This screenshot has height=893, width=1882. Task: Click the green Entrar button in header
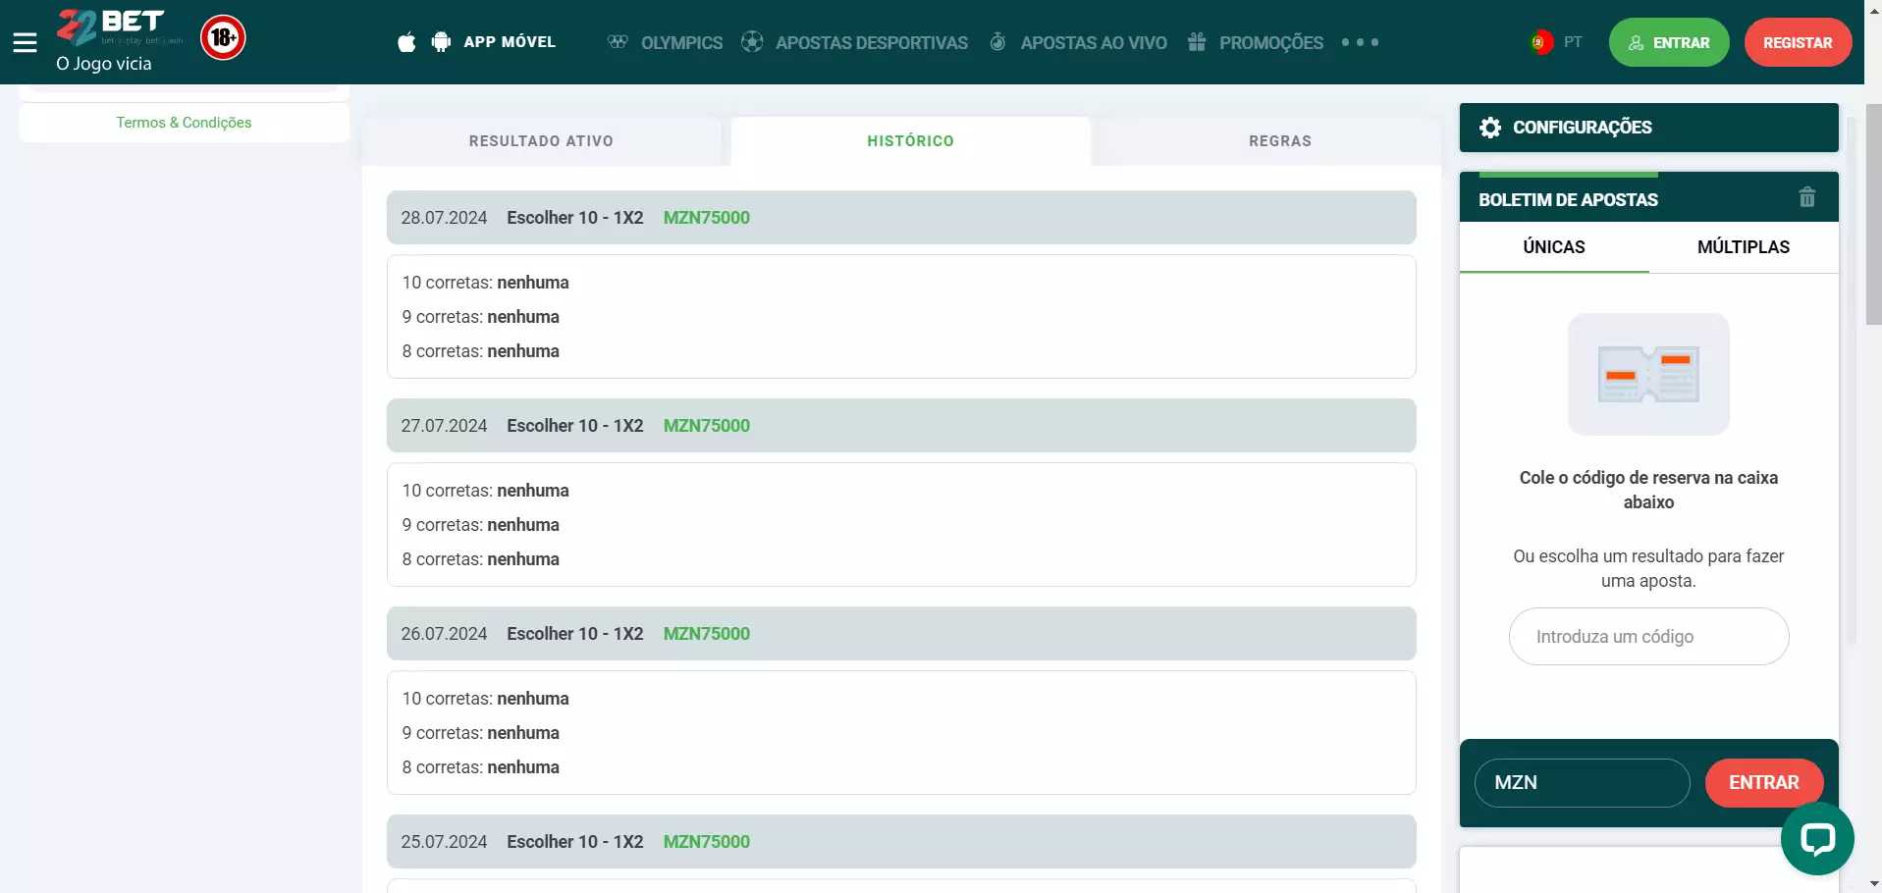tap(1668, 42)
